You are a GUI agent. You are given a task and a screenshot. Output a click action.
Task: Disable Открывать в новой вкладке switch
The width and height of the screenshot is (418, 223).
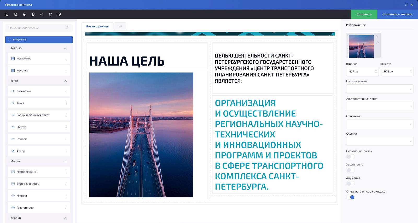click(350, 197)
